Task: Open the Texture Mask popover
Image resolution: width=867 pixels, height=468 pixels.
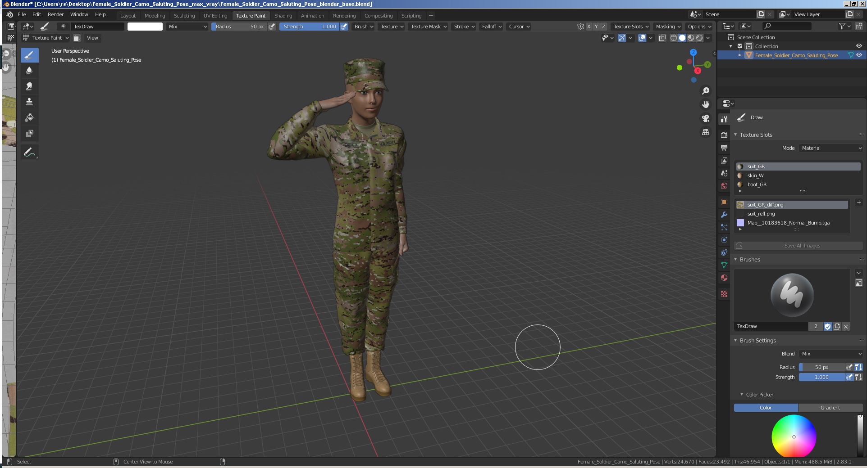Action: tap(429, 27)
